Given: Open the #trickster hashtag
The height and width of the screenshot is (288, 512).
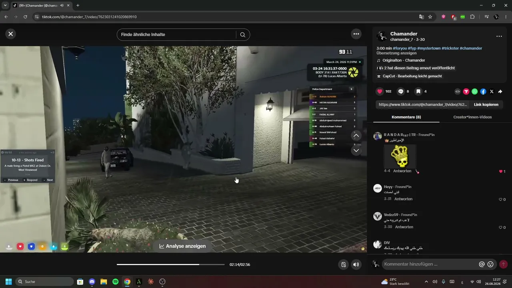Looking at the screenshot, I should pyautogui.click(x=450, y=48).
